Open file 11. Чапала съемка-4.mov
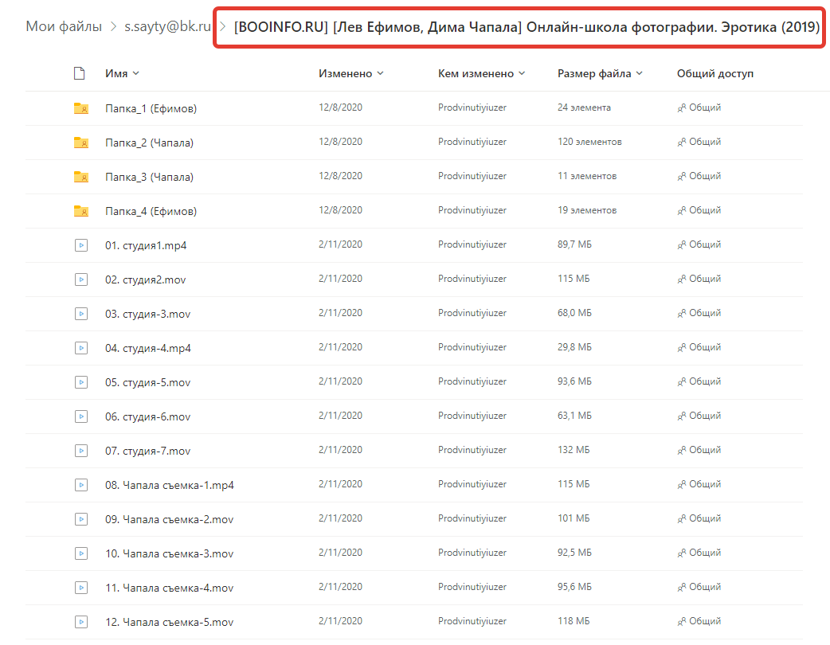830x645 pixels. [170, 588]
